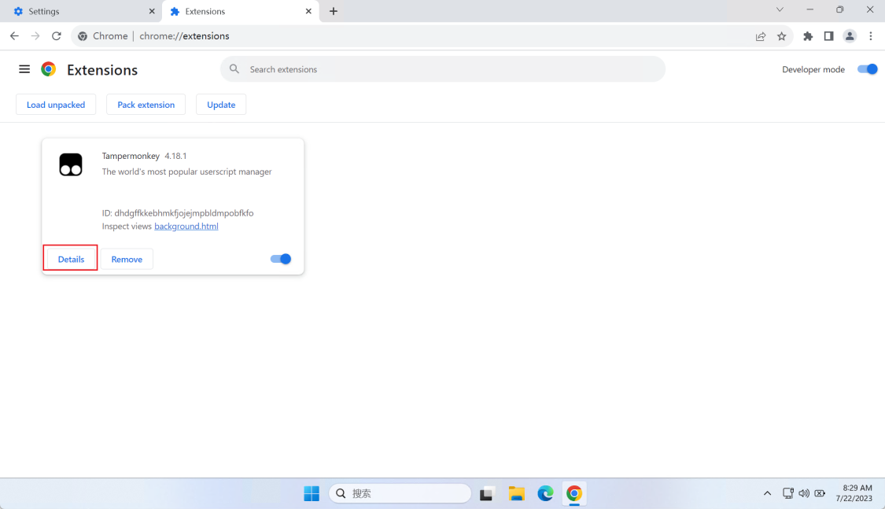Open a new tab with plus button
885x509 pixels.
[334, 11]
